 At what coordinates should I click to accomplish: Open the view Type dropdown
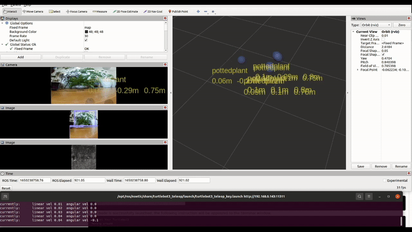click(376, 25)
